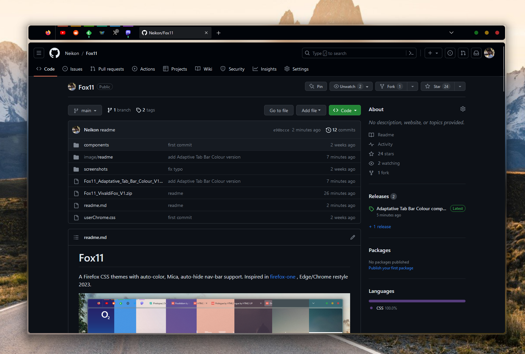Close the Neikon/Fox11 tab
Viewport: 525px width, 354px height.
point(206,33)
